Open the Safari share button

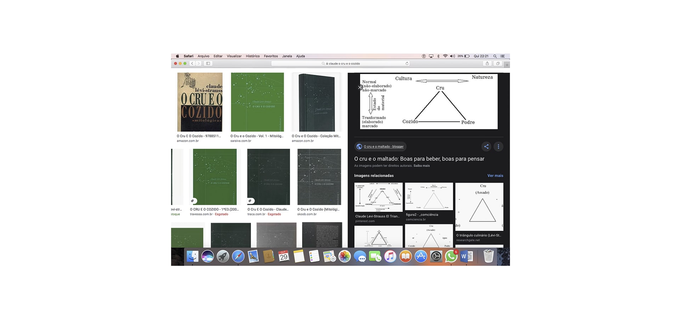pos(487,63)
